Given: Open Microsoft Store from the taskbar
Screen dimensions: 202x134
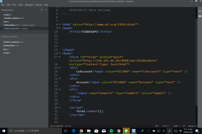Looking at the screenshot, I should point(96,131).
